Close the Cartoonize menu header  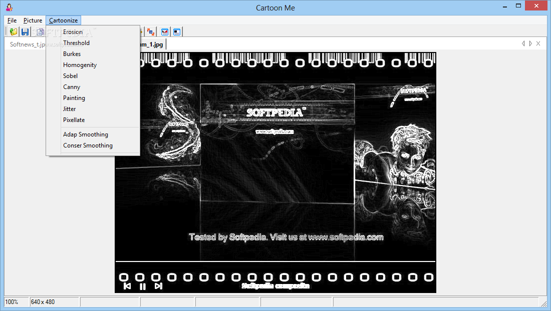point(63,20)
